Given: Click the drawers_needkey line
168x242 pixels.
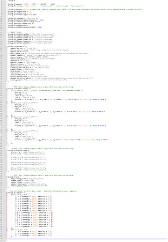Looking at the screenshot, I should [x=35, y=55].
